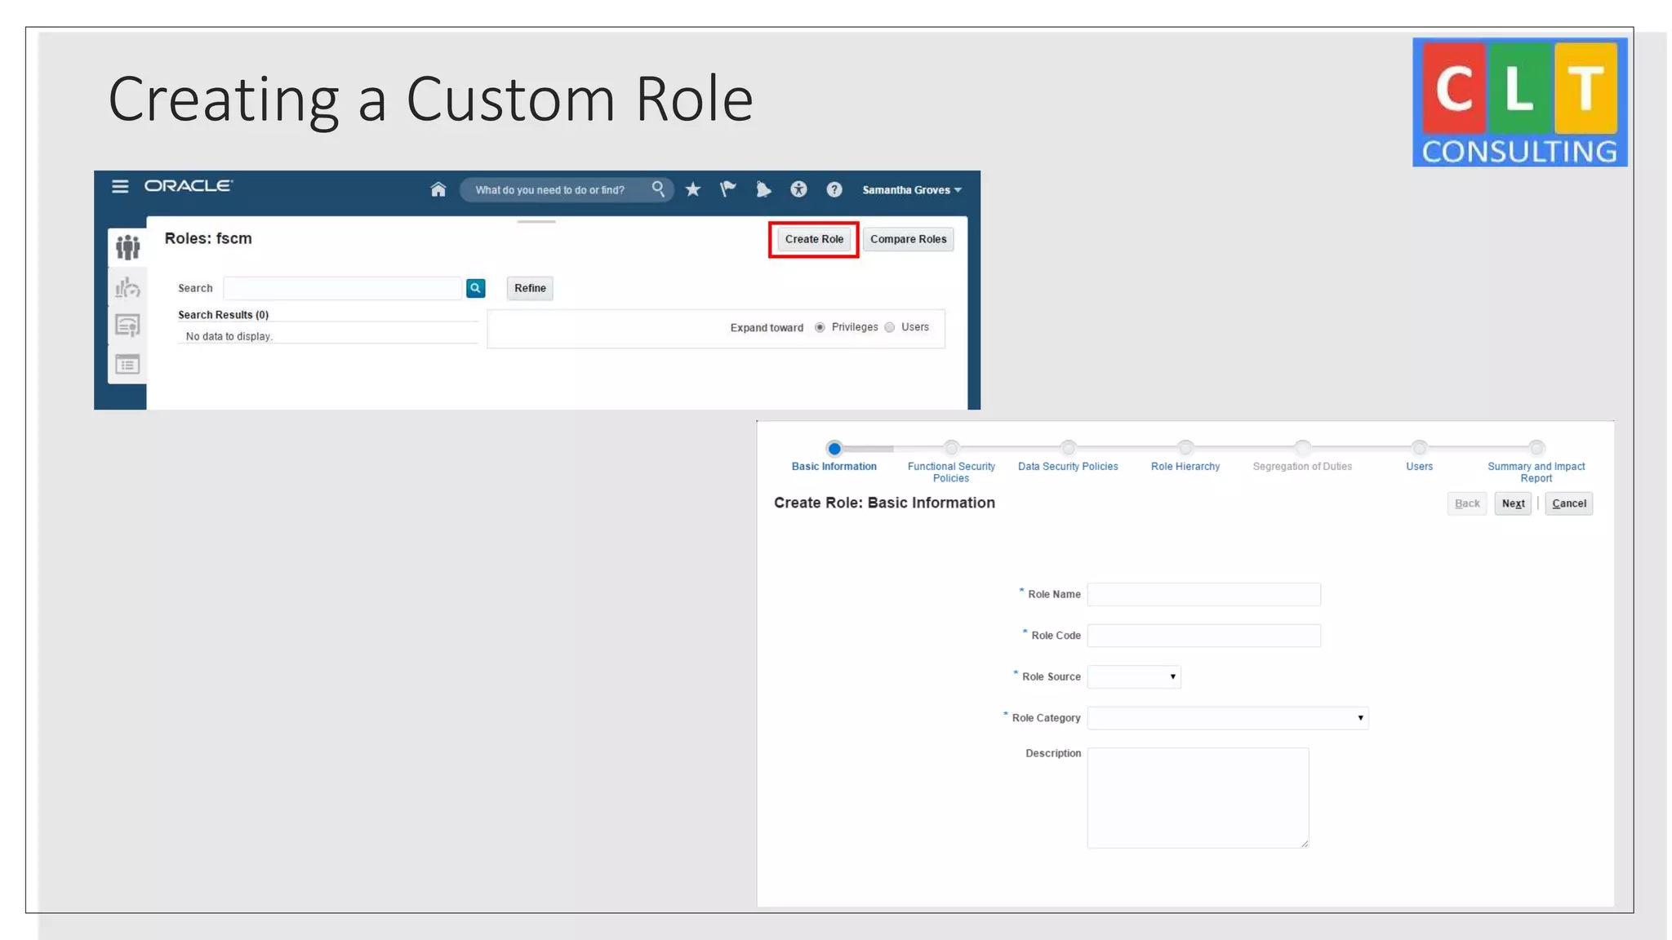The height and width of the screenshot is (940, 1672).
Task: Open accessibility settings icon
Action: [798, 190]
